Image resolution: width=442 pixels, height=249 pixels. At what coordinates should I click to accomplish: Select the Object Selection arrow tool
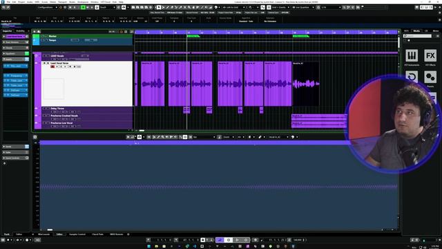pos(159,8)
